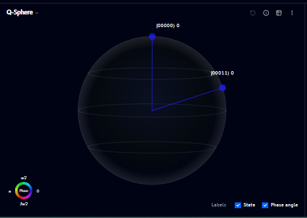Open the Q-Sphere info icon
The image size is (307, 218).
pyautogui.click(x=266, y=13)
